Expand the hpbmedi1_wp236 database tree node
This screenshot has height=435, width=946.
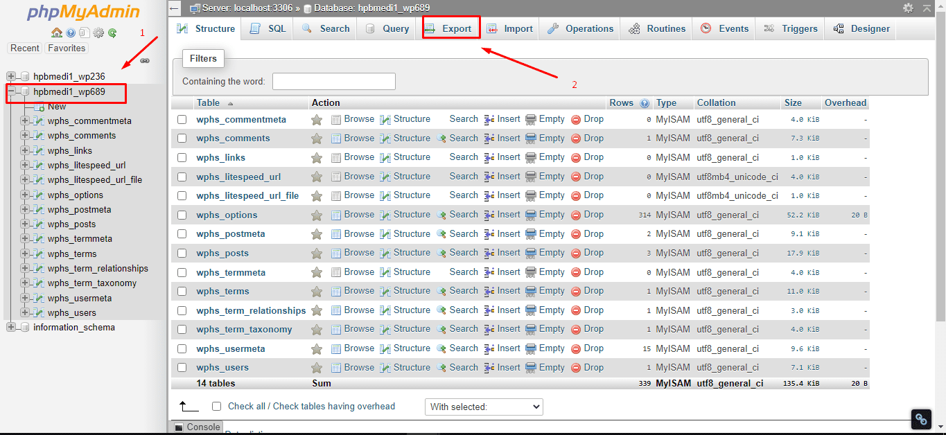coord(11,76)
